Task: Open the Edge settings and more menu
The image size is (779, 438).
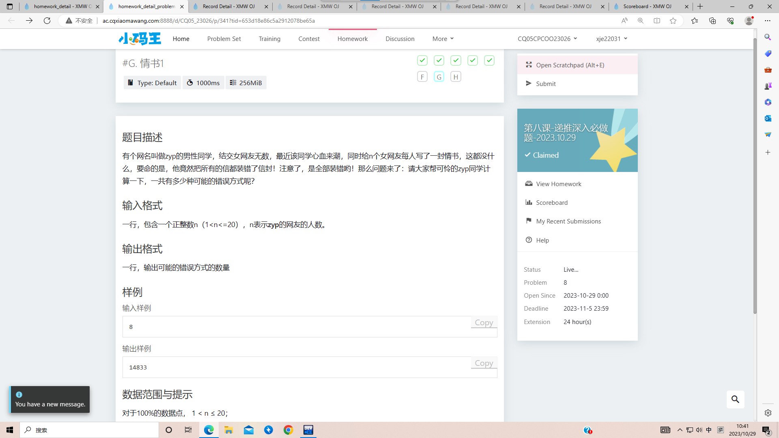Action: (x=768, y=21)
